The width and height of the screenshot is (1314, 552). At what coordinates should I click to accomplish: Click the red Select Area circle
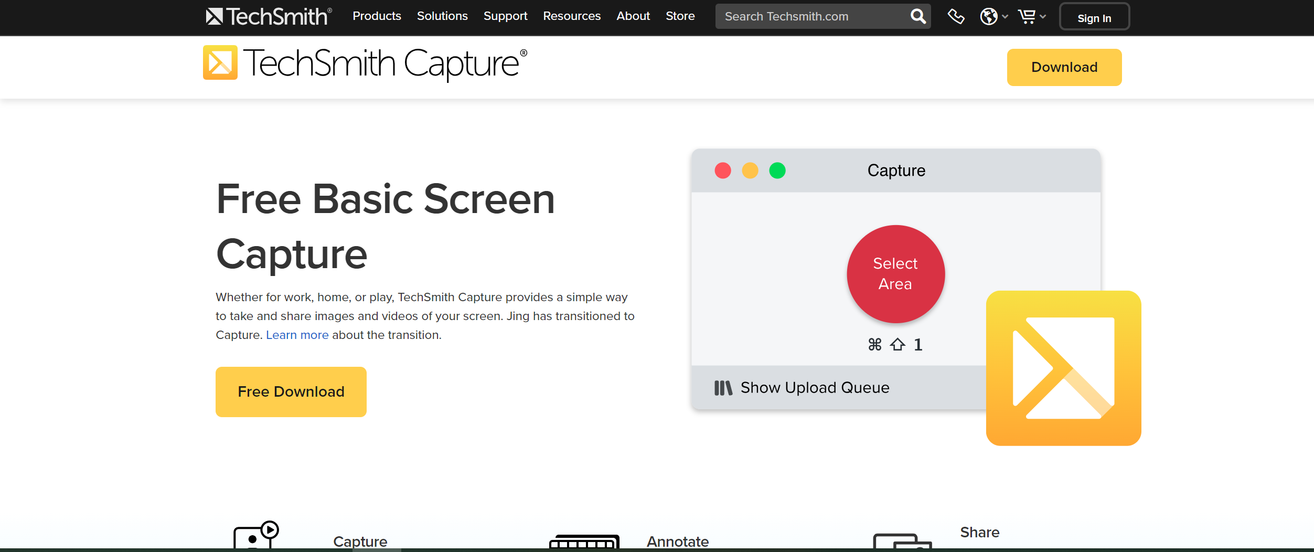click(x=895, y=274)
